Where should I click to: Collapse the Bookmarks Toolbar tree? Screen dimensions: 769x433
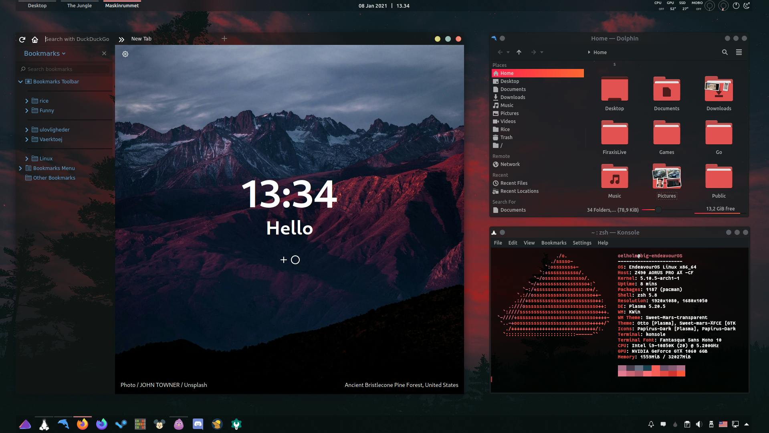pyautogui.click(x=20, y=82)
